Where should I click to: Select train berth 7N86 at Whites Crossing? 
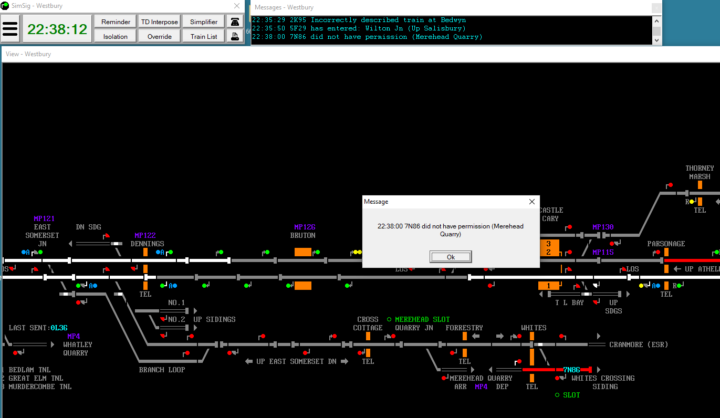(x=571, y=370)
